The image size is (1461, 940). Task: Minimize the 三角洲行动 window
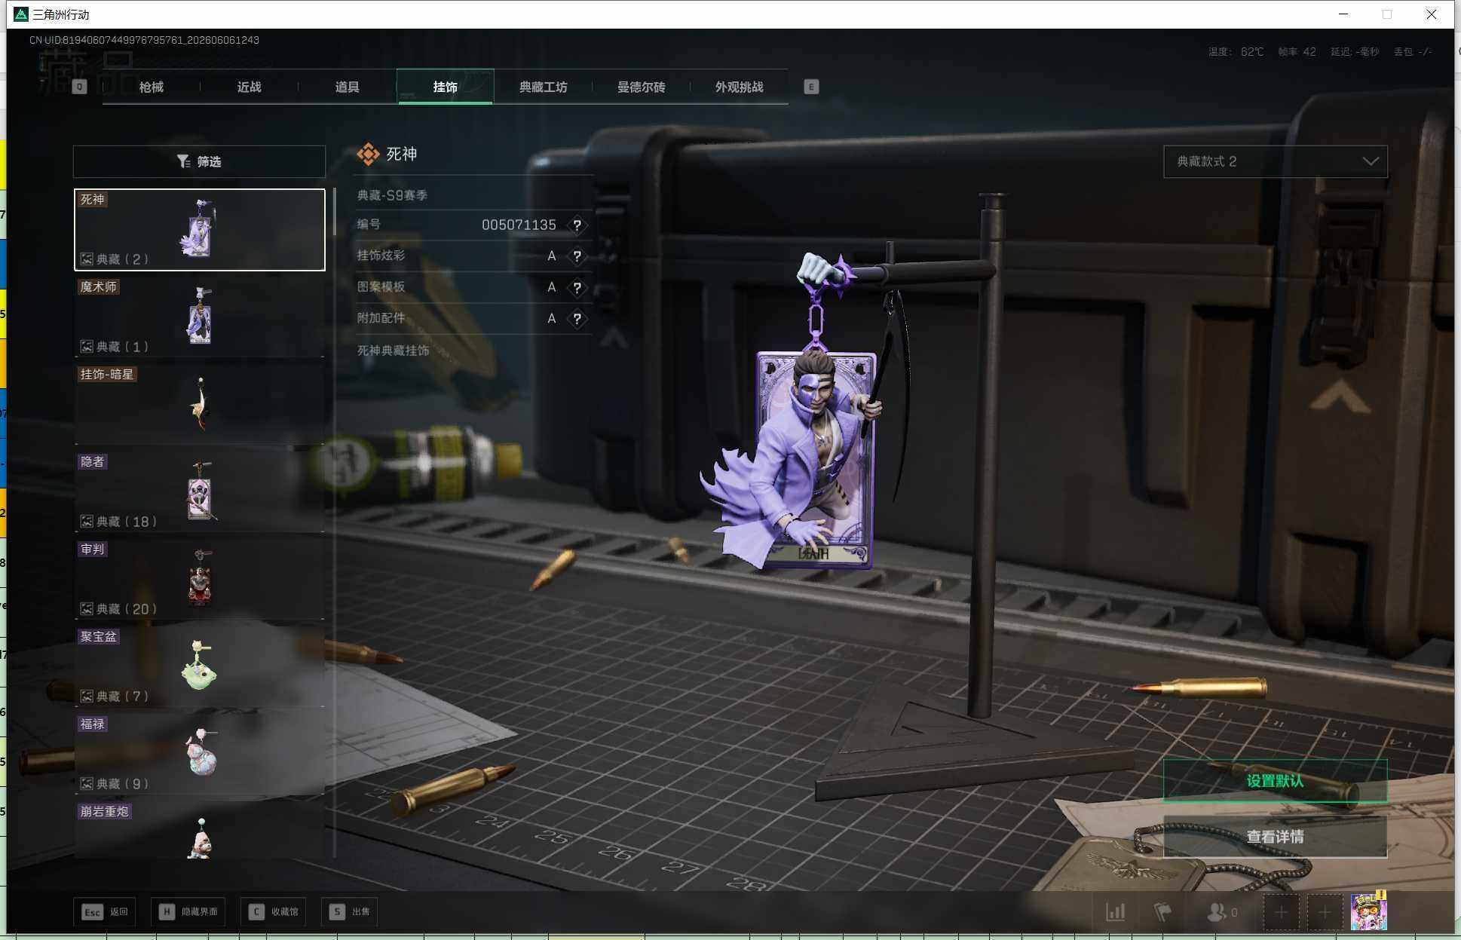click(x=1343, y=14)
